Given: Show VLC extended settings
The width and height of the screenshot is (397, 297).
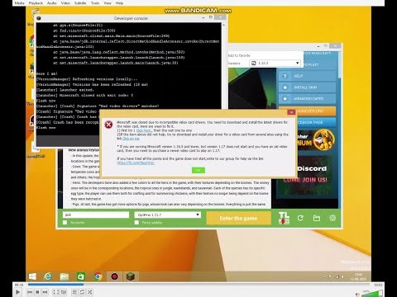Looking at the screenshot, I should 64,292.
